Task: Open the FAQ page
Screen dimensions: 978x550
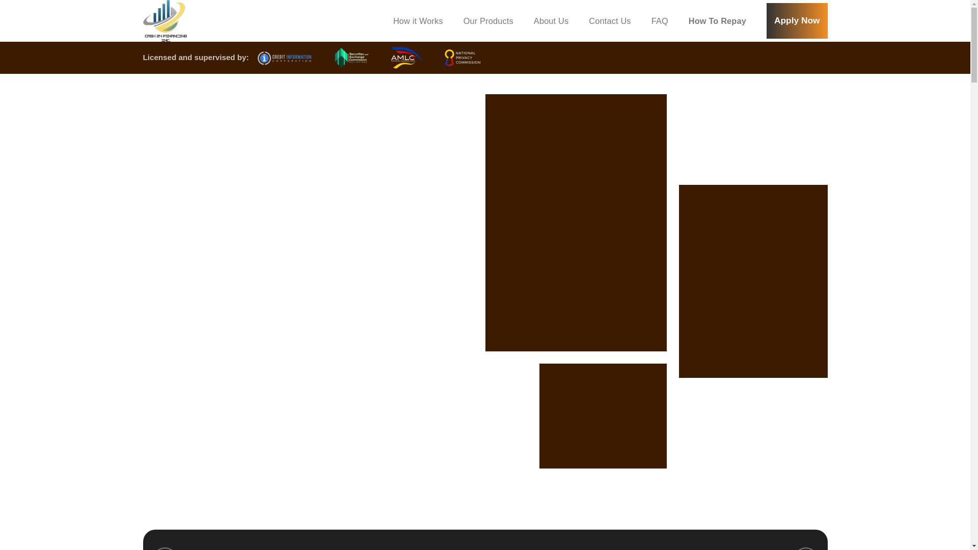Action: click(x=659, y=21)
